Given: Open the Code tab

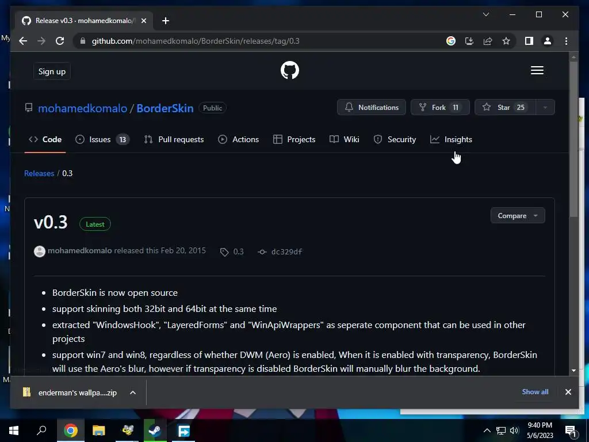Looking at the screenshot, I should (45, 139).
